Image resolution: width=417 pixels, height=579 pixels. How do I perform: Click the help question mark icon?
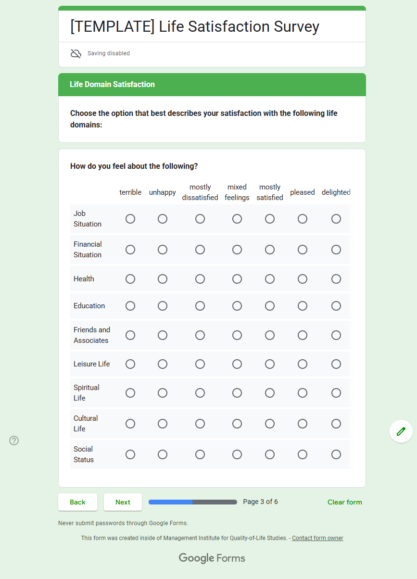point(14,440)
